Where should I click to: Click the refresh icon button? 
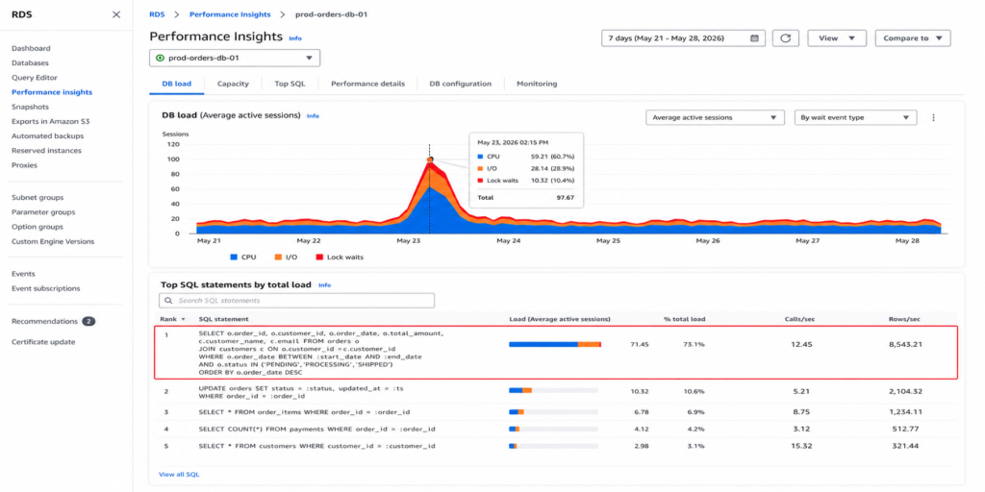pos(785,38)
